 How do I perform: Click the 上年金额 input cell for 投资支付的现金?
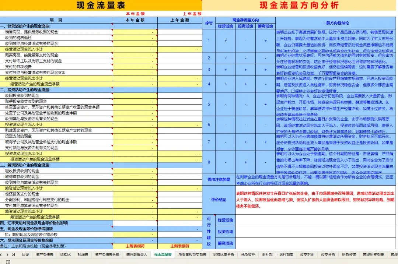[x=180, y=136]
